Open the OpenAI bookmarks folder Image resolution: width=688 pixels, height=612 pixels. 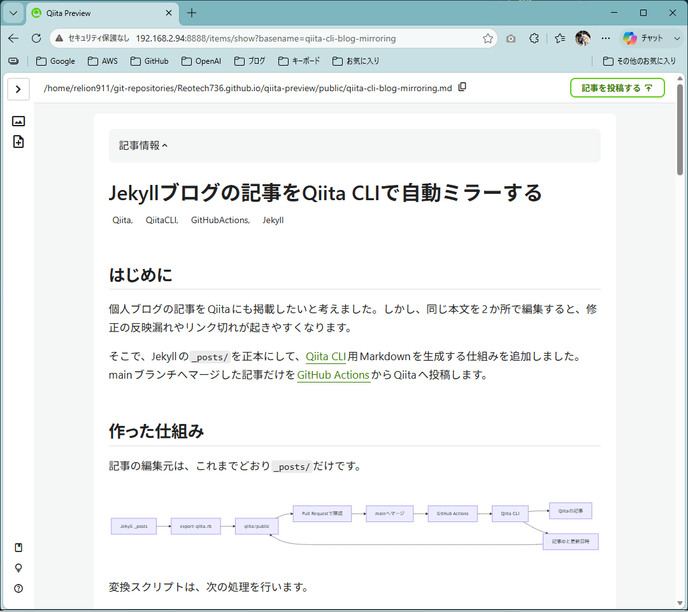tap(201, 61)
